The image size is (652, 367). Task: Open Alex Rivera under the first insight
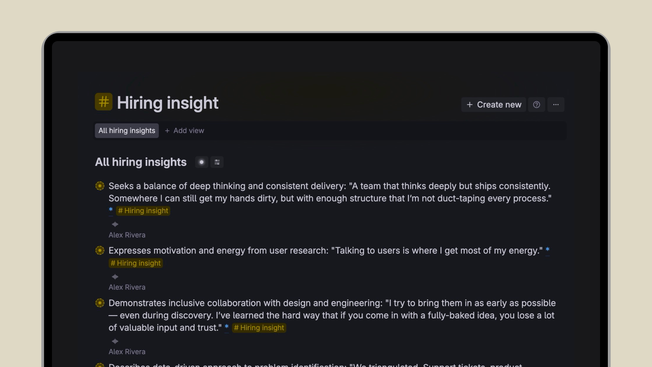point(127,235)
